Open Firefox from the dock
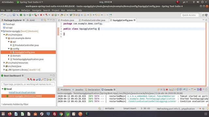The height and width of the screenshot is (117, 209). 9,114
